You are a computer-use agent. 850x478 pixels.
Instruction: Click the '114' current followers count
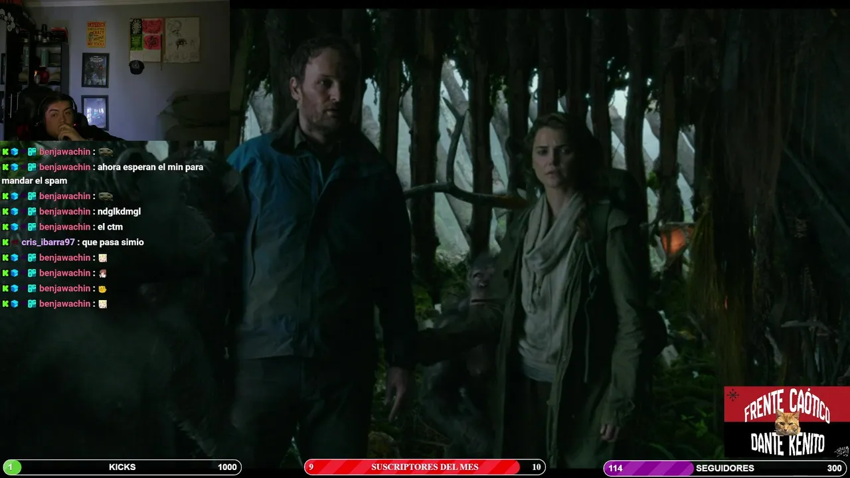[x=616, y=468]
